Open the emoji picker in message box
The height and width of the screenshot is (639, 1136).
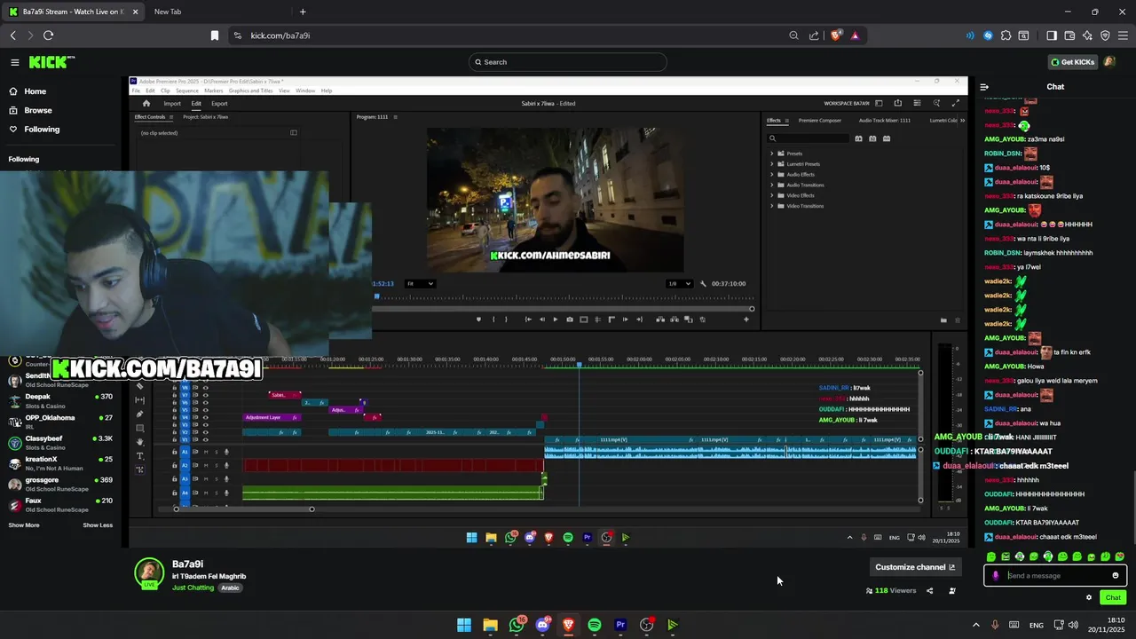pyautogui.click(x=1116, y=575)
